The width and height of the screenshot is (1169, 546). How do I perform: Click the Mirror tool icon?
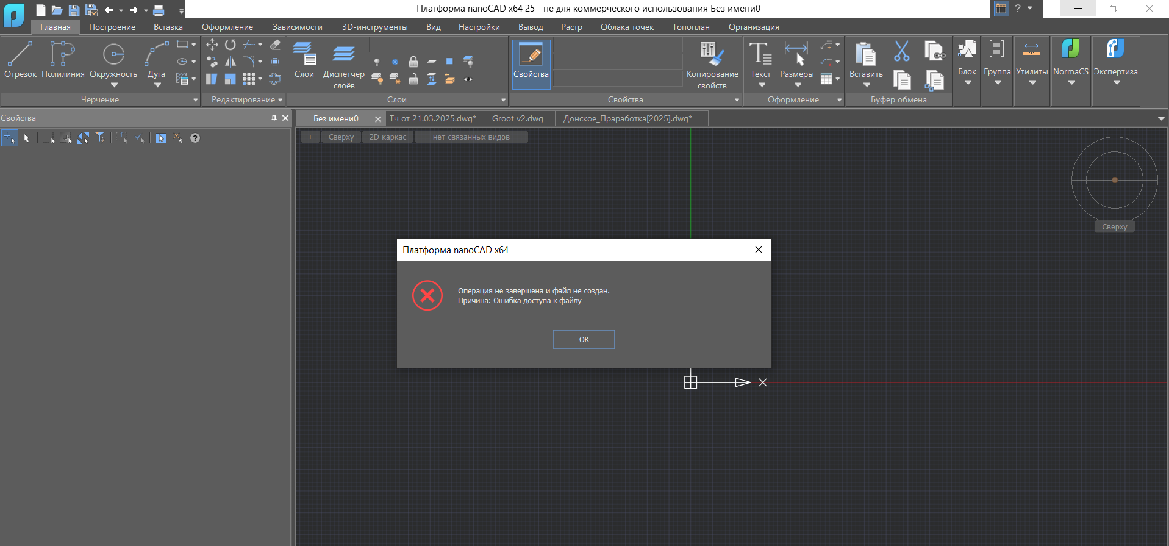coord(230,62)
